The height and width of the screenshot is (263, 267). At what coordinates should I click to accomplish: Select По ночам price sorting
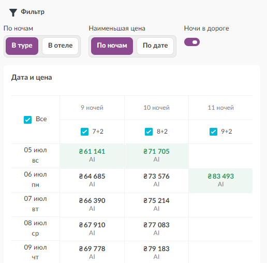click(x=112, y=46)
